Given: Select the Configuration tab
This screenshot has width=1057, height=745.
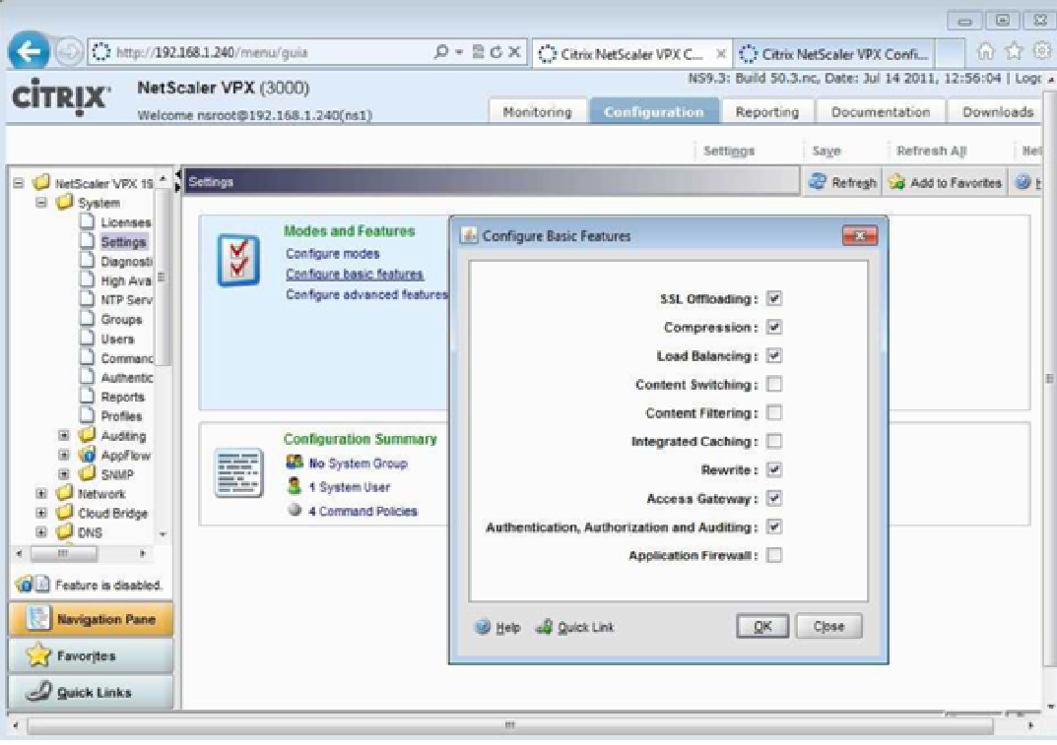Looking at the screenshot, I should (654, 112).
